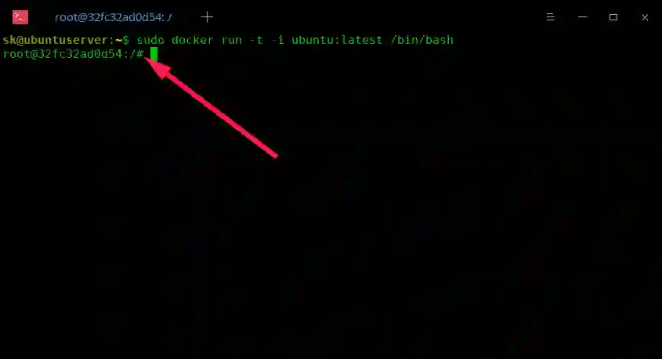Open the hamburger menu in title bar

(x=551, y=17)
